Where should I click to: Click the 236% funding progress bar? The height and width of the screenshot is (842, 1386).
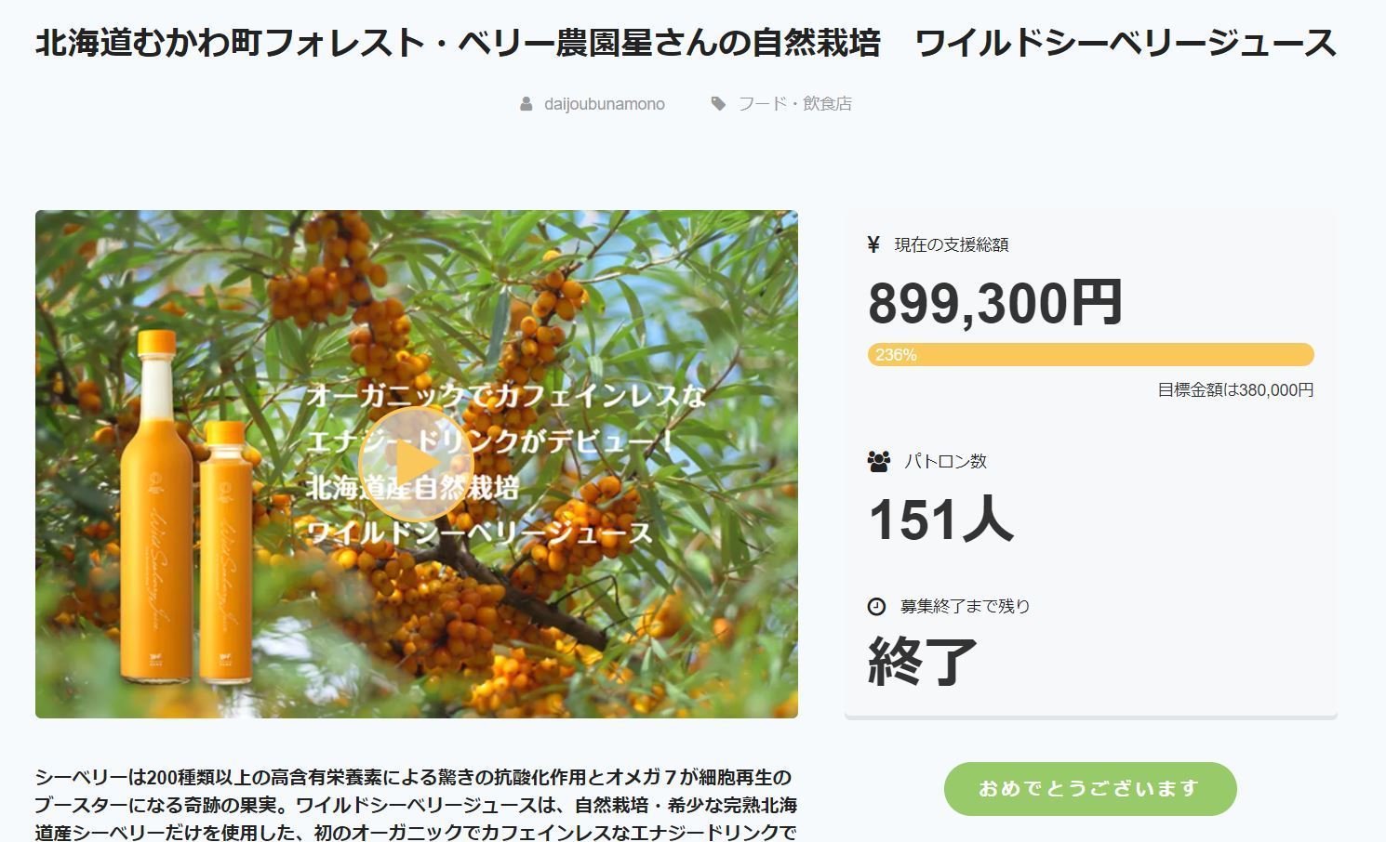coord(1090,355)
